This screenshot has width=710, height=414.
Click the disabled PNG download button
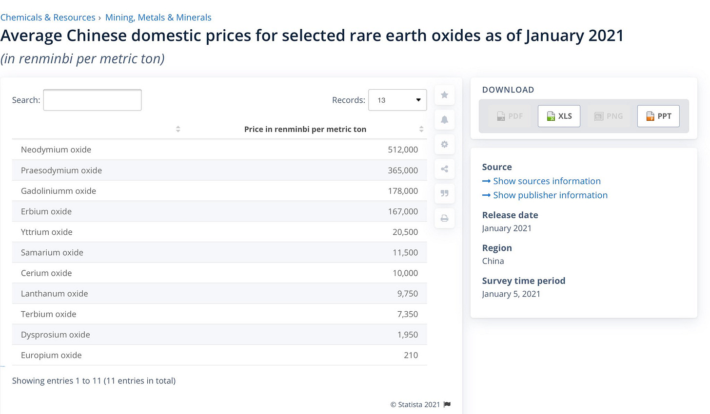click(x=609, y=116)
